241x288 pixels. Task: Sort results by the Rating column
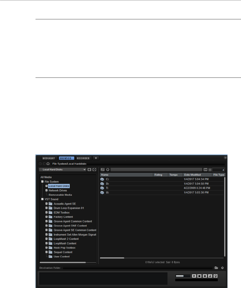pos(160,175)
